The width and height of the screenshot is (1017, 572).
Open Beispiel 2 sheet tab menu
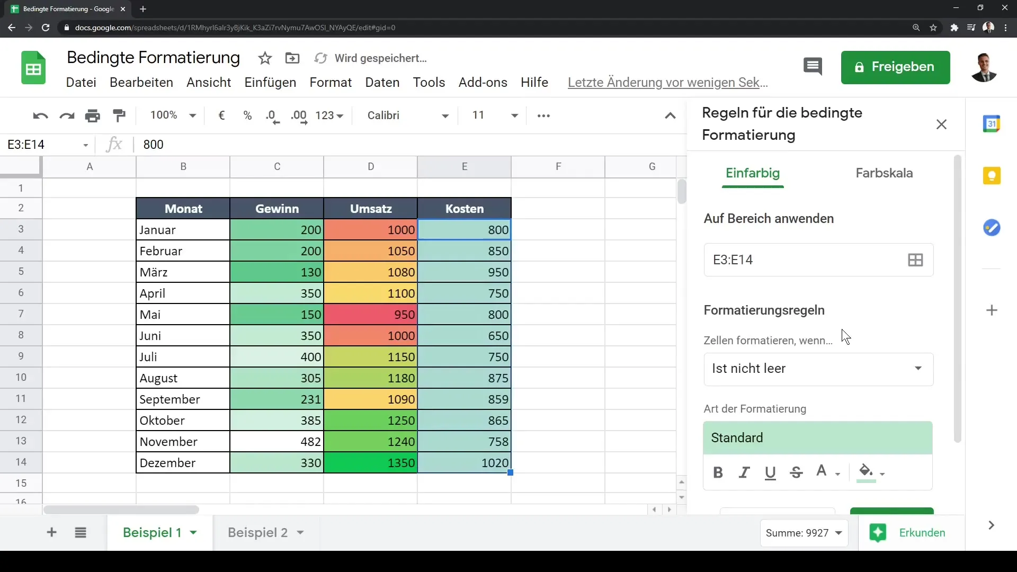[300, 533]
